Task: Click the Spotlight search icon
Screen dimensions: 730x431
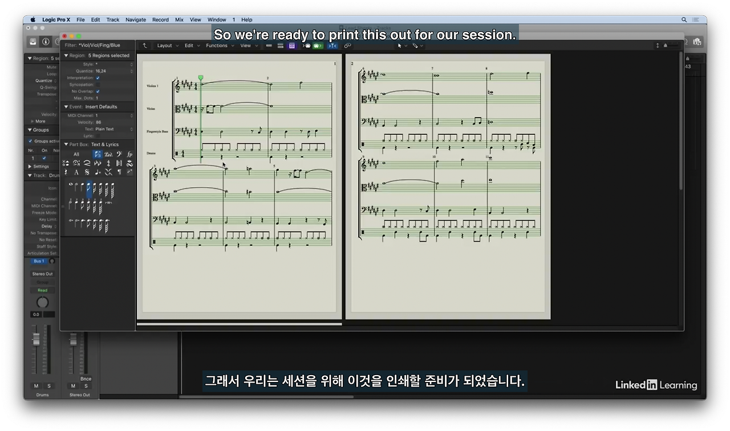Action: 684,19
